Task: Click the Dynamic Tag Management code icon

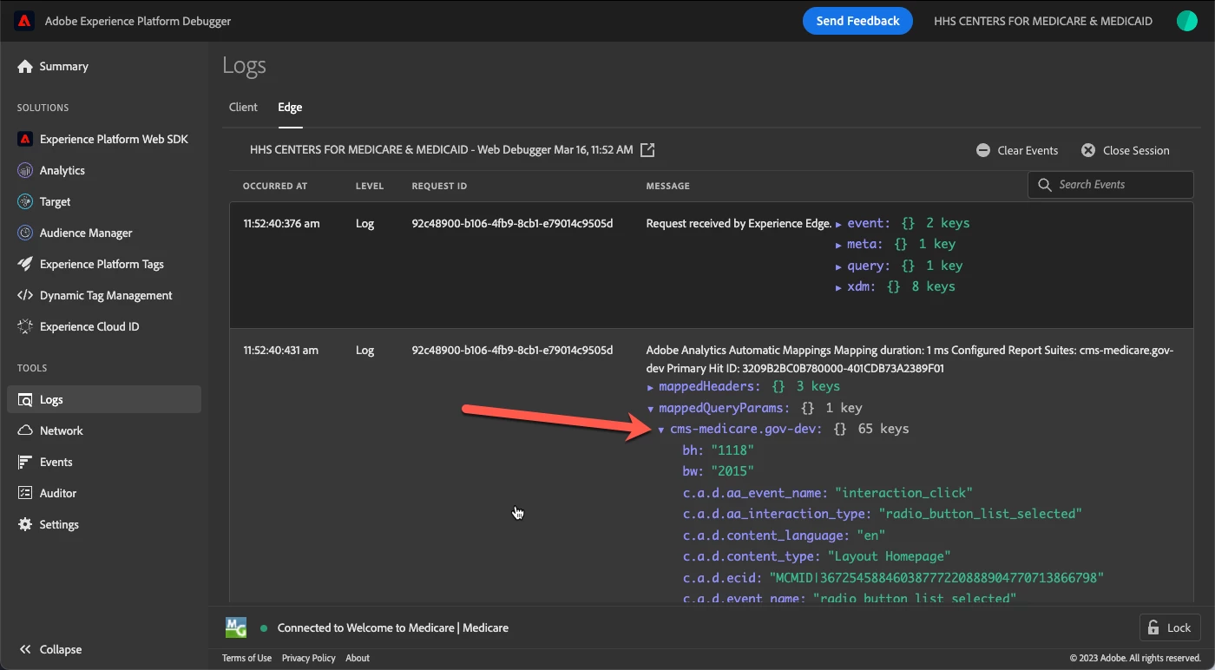Action: (x=25, y=295)
